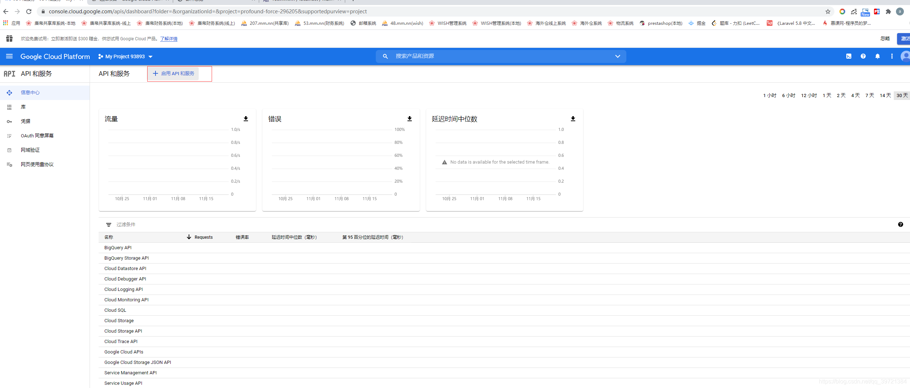
Task: Open Cloud Storage JSON API row
Action: [x=504, y=362]
